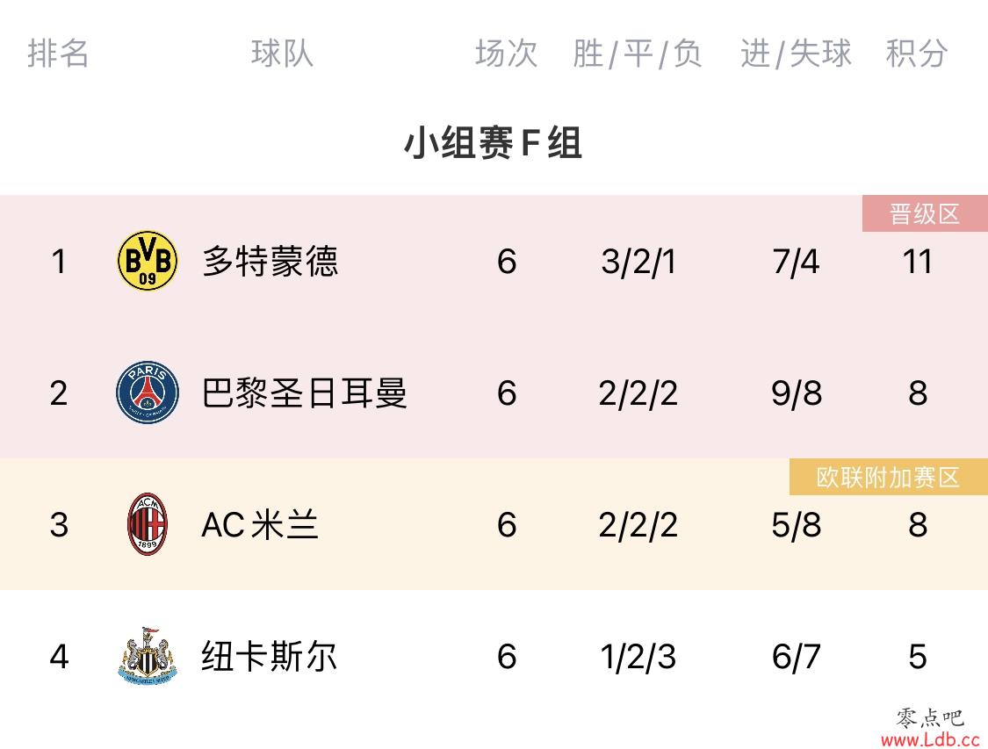Open team name 多特蒙德

point(270,261)
